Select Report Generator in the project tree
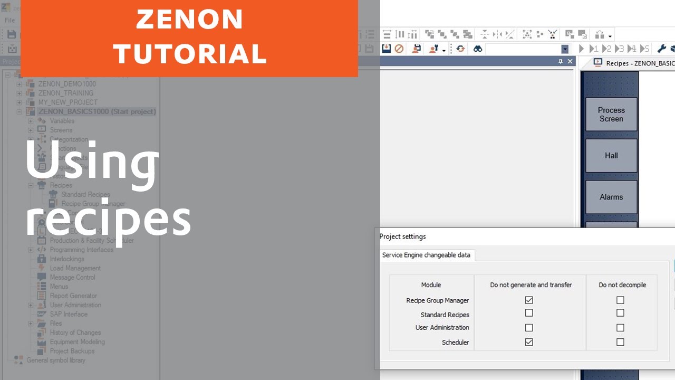 [x=74, y=296]
